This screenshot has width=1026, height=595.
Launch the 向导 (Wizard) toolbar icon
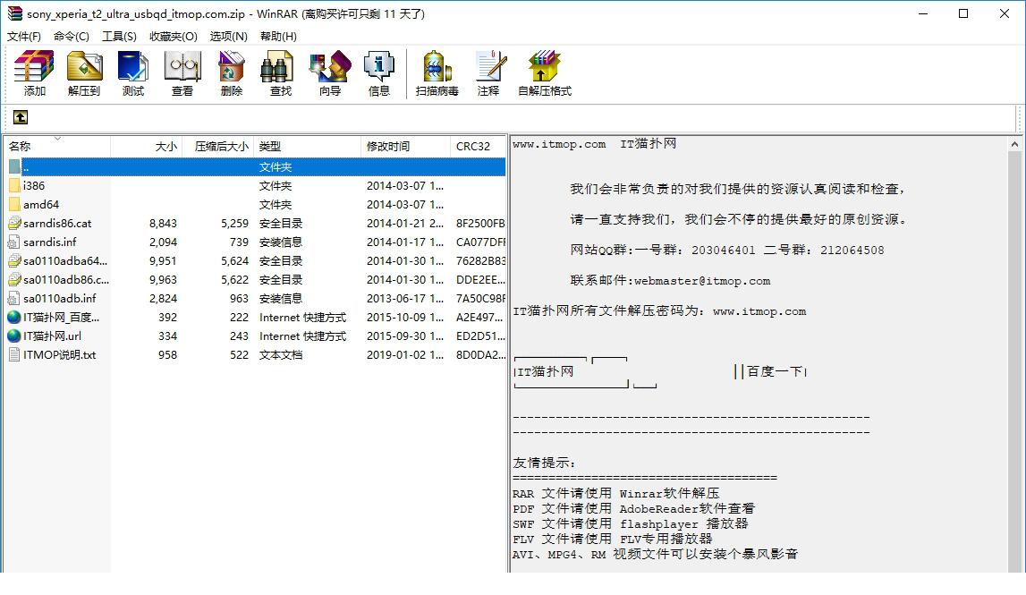[330, 66]
